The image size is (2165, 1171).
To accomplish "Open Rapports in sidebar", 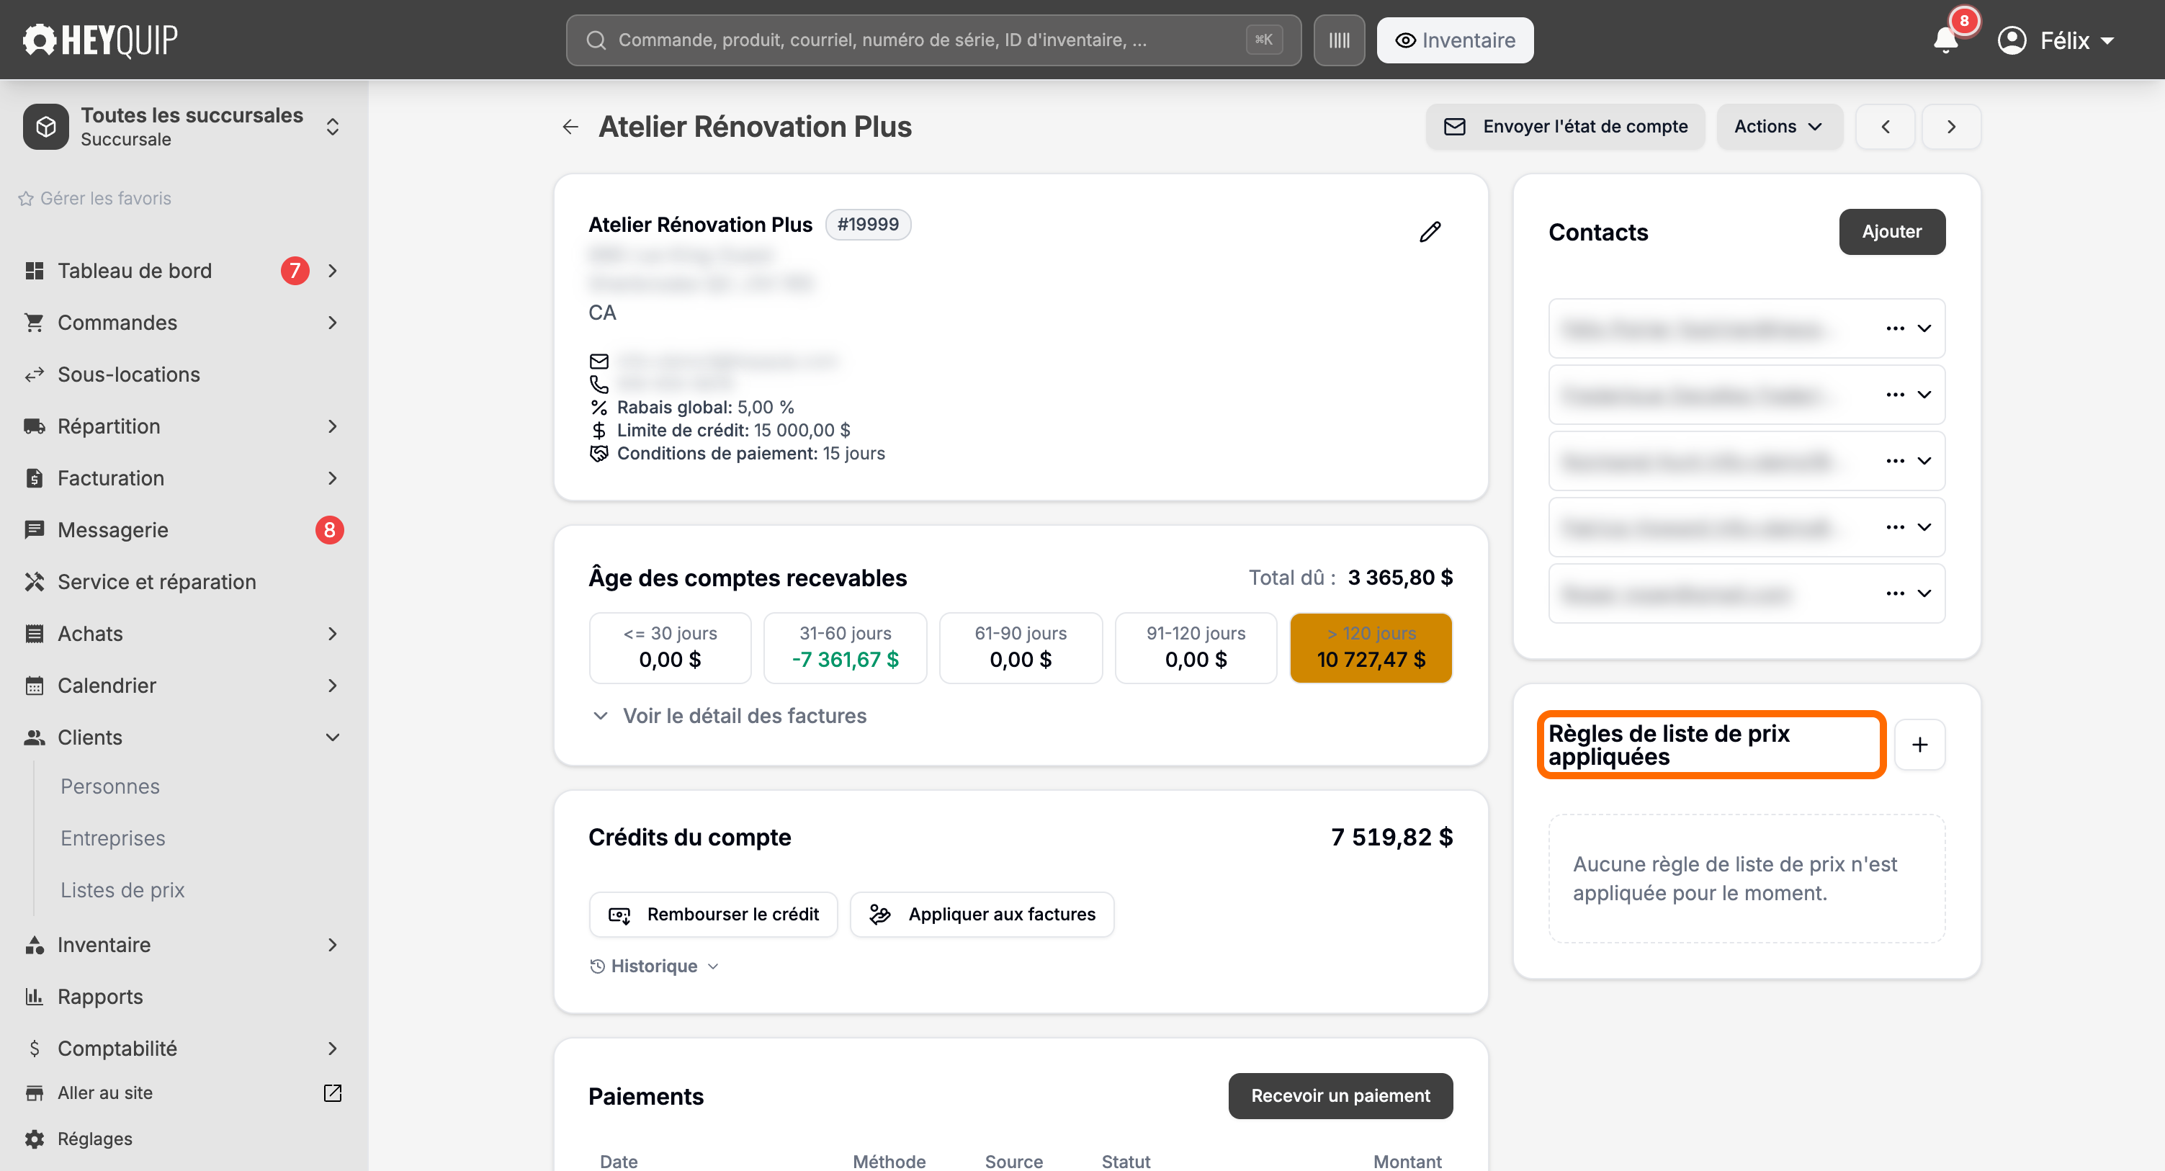I will point(100,997).
